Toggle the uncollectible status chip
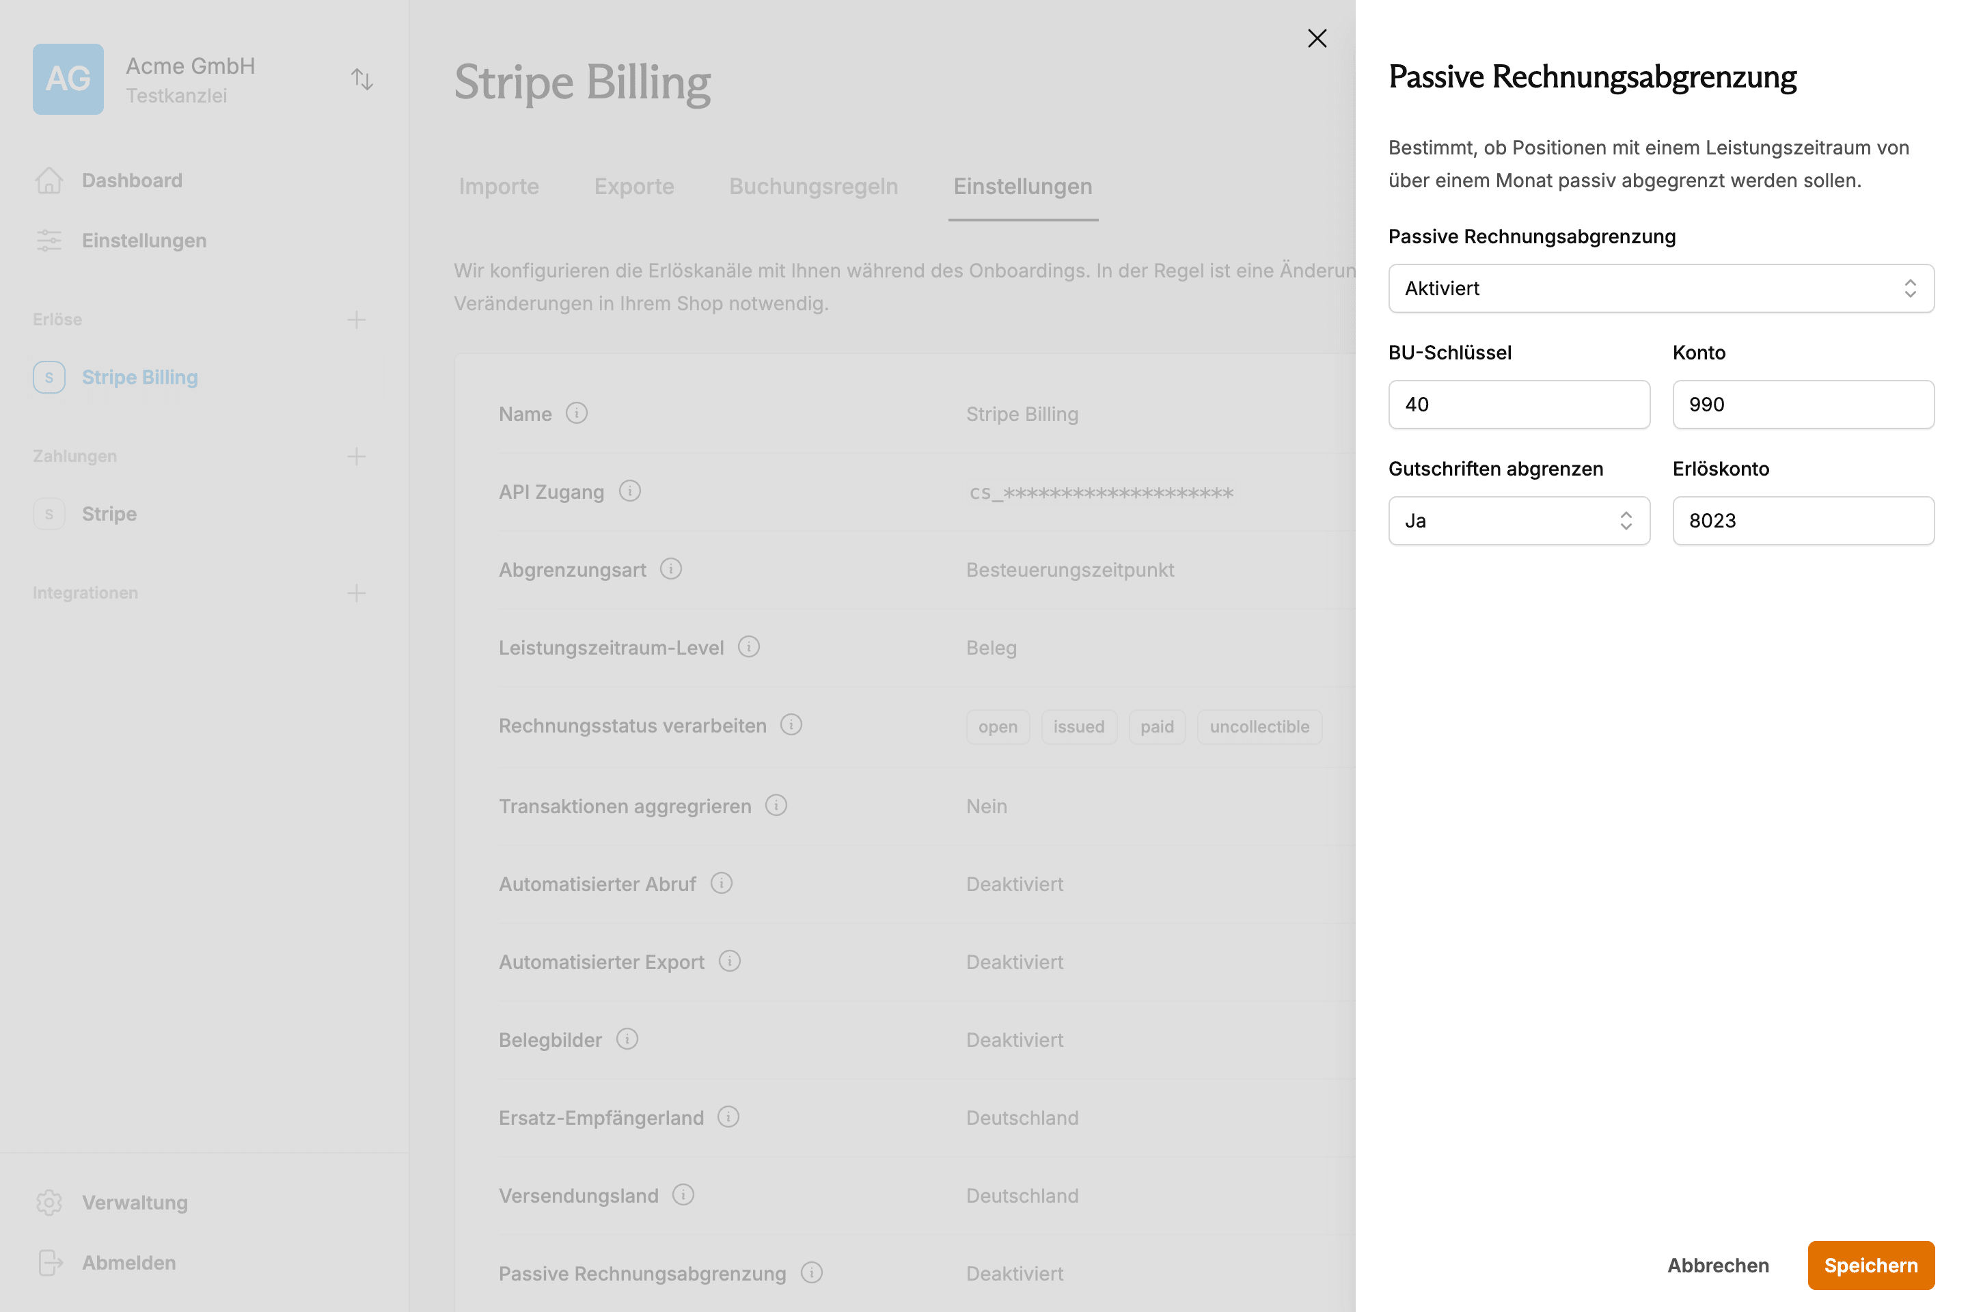The image size is (1968, 1312). (1259, 726)
